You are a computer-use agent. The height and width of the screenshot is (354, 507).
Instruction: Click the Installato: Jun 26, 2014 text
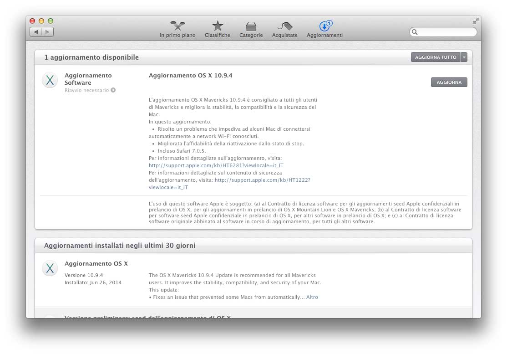pyautogui.click(x=93, y=282)
